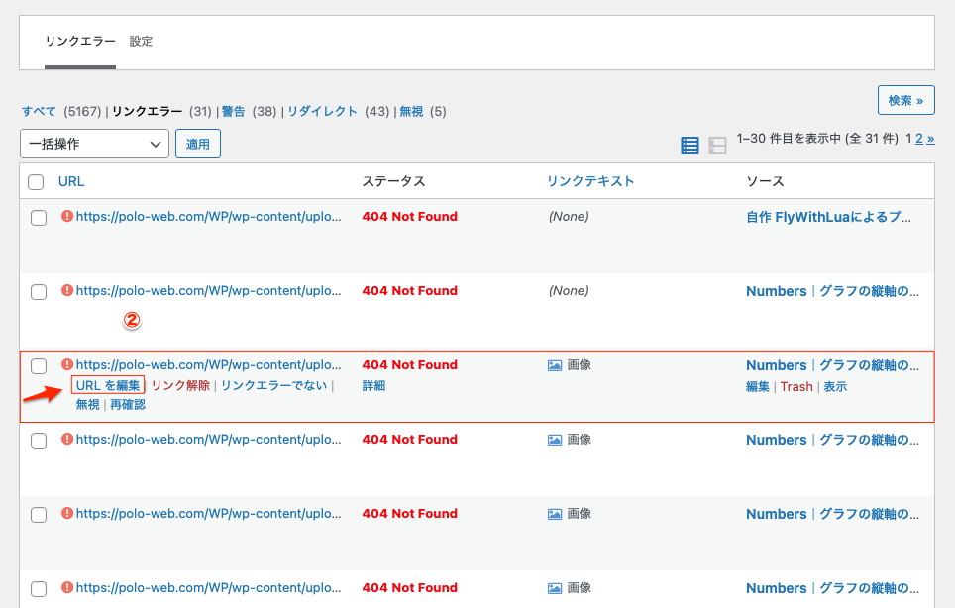The height and width of the screenshot is (608, 955).
Task: Select the リンクエラー tab
Action: pos(80,42)
